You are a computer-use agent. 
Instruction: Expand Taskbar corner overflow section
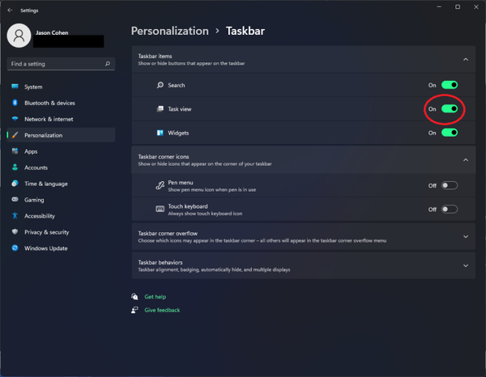click(466, 236)
